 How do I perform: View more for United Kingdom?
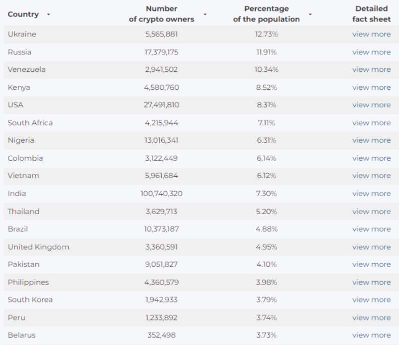coord(371,247)
